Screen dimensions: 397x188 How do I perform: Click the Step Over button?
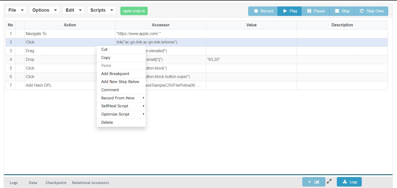point(372,11)
